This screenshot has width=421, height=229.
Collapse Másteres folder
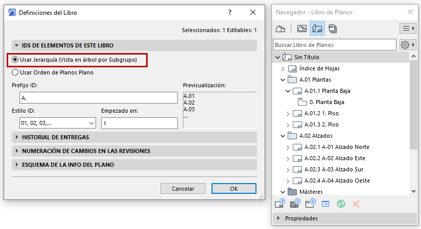click(x=283, y=192)
